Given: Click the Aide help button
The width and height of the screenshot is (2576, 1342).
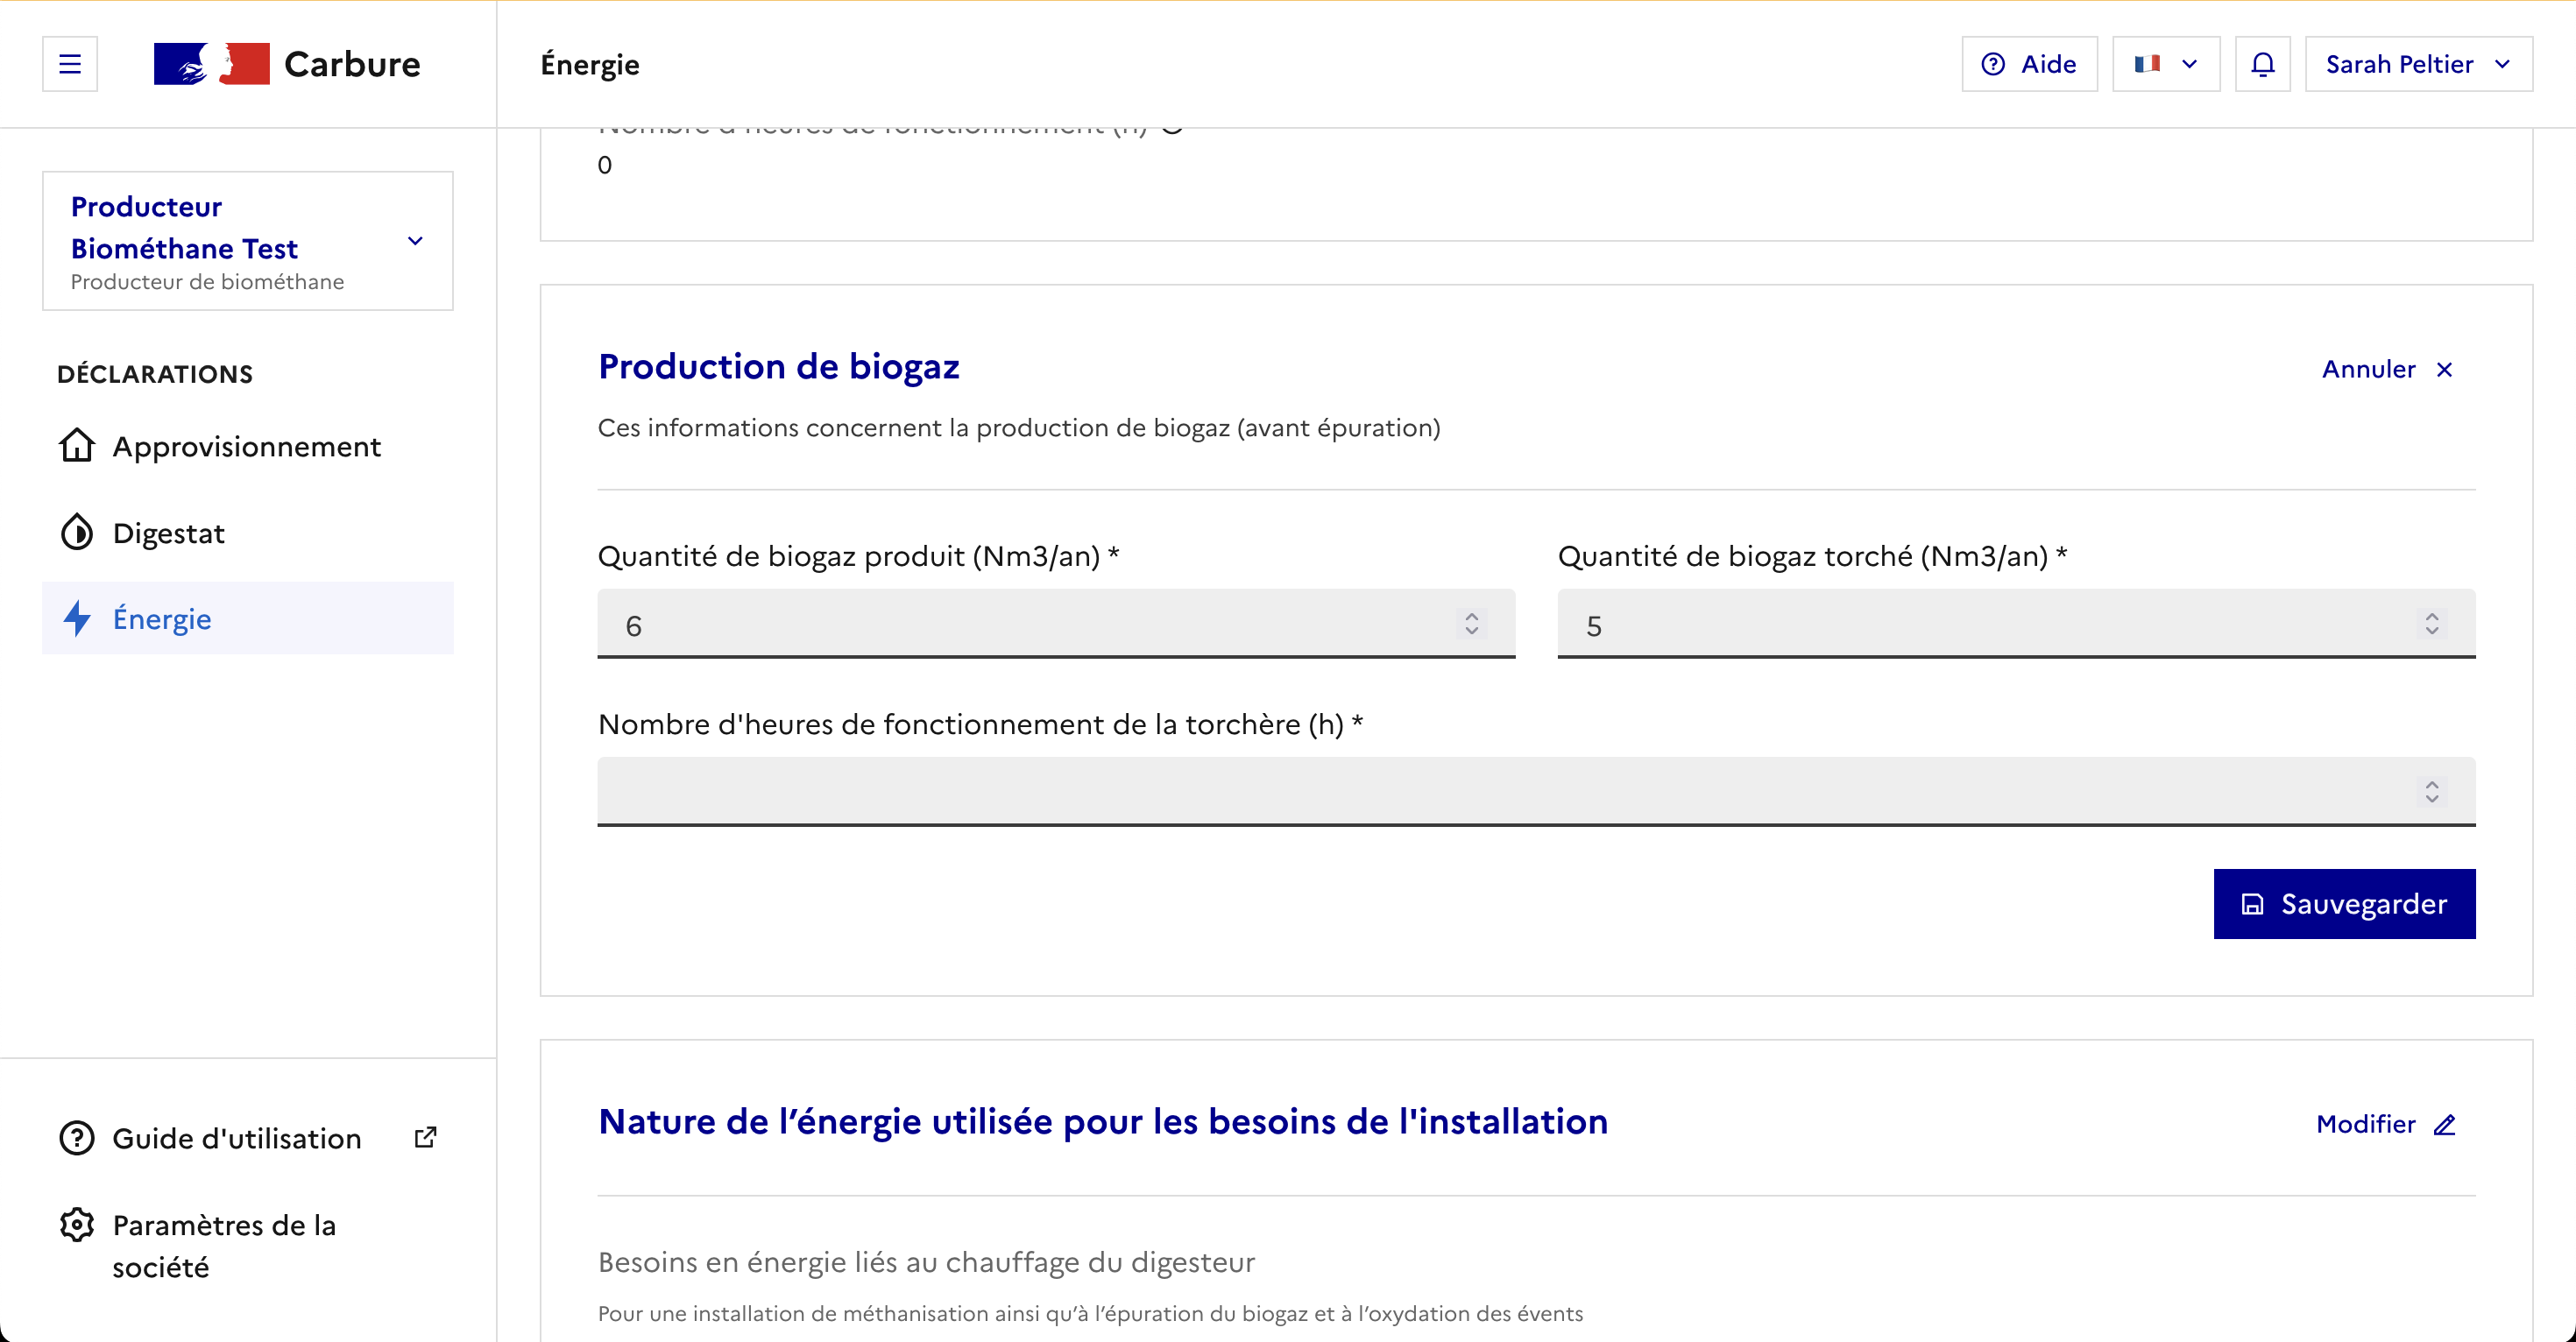Looking at the screenshot, I should [x=2029, y=64].
